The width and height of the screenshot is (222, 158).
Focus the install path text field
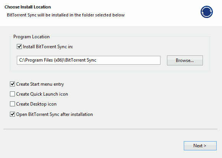point(89,60)
